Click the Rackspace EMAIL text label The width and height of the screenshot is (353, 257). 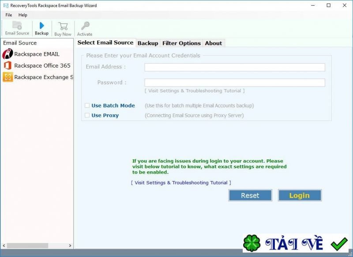[x=37, y=54]
